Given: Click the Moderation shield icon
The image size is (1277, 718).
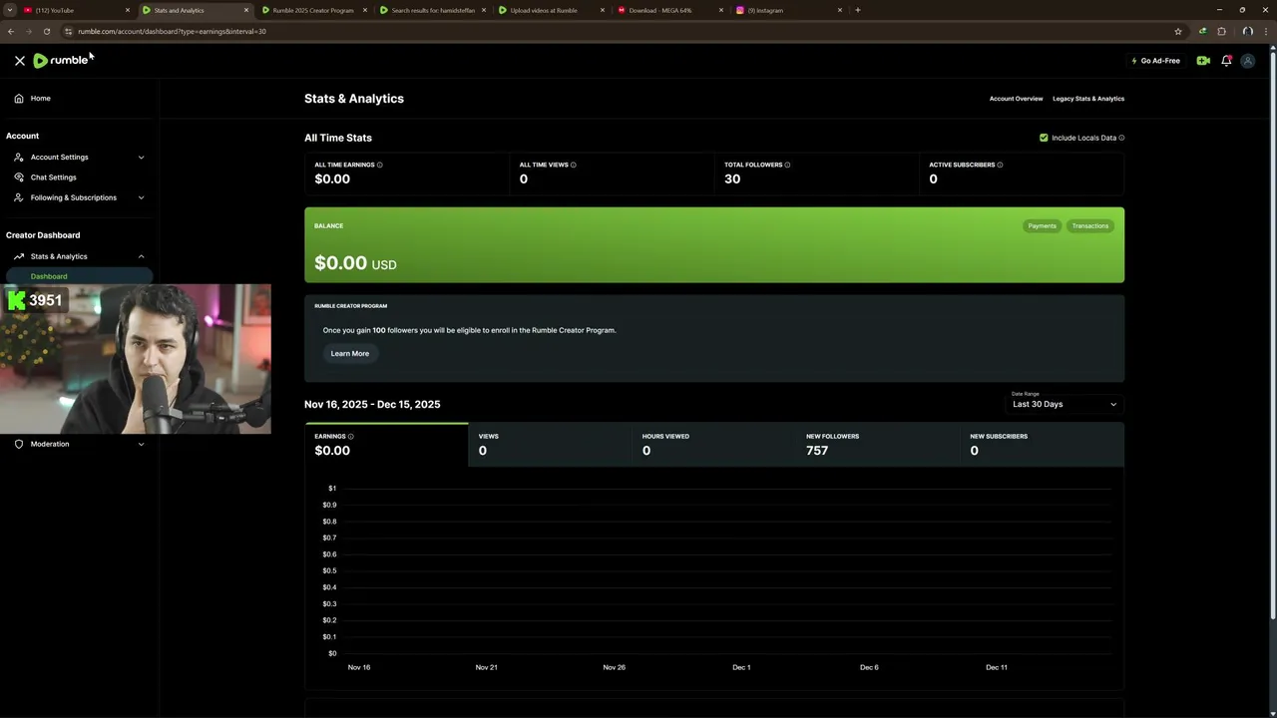Looking at the screenshot, I should [19, 444].
